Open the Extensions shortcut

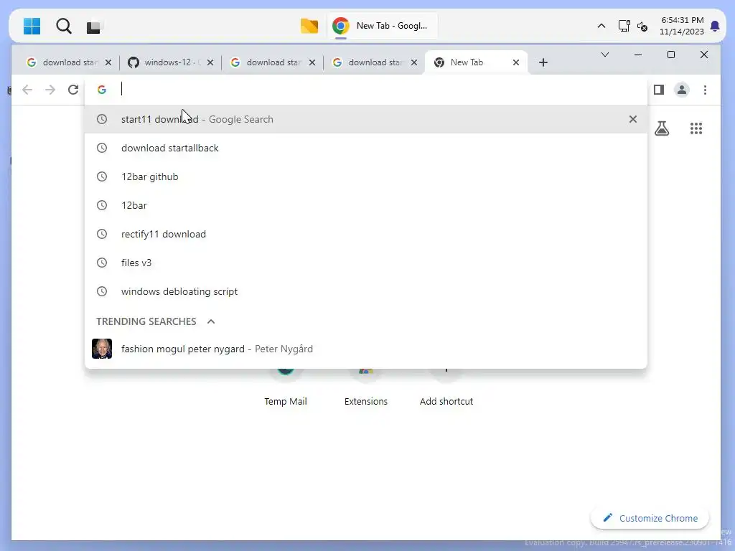pyautogui.click(x=365, y=388)
